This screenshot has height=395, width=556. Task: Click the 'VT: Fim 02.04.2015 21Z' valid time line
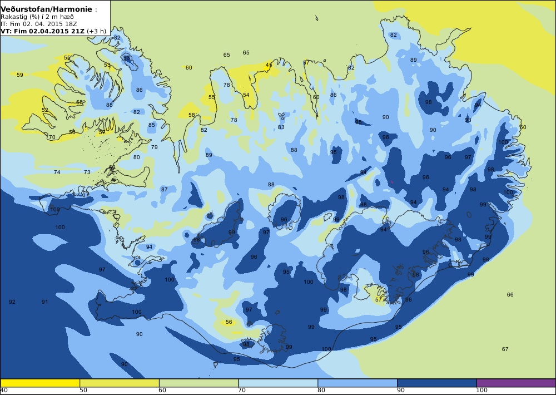pyautogui.click(x=43, y=31)
